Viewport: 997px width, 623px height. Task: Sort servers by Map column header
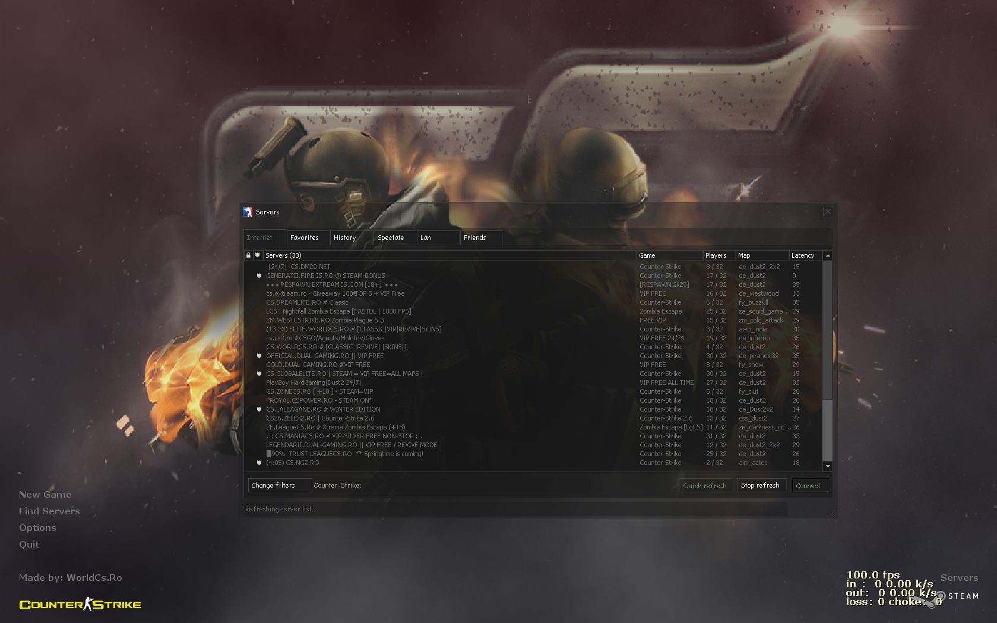tap(761, 255)
